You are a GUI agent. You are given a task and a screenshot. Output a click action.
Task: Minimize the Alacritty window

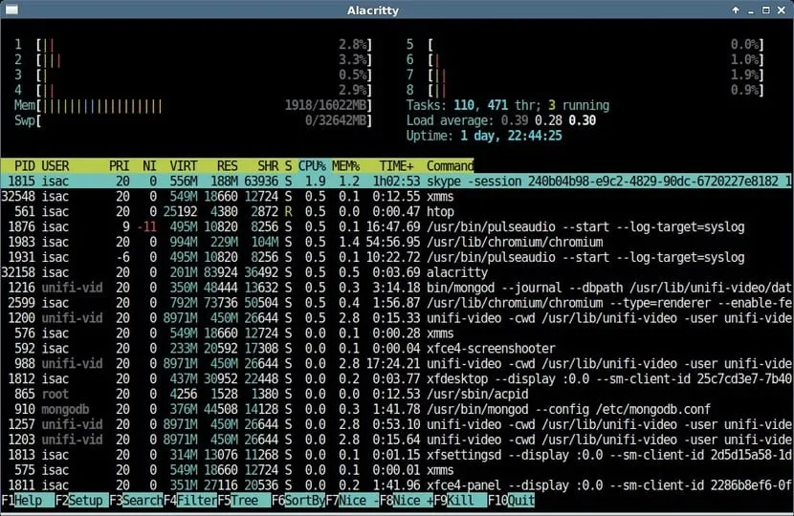[750, 11]
